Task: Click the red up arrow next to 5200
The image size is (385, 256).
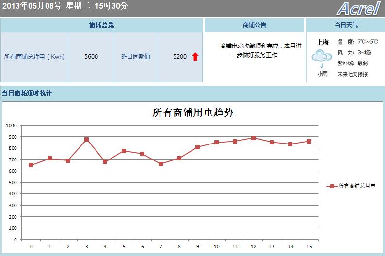Action: point(195,56)
